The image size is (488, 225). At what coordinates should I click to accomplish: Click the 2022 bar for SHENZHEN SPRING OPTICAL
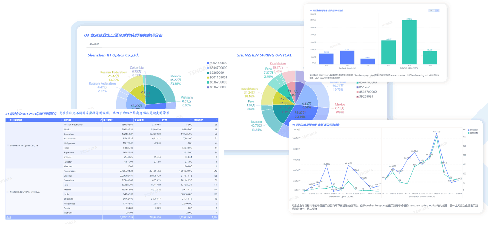[x=409, y=42]
